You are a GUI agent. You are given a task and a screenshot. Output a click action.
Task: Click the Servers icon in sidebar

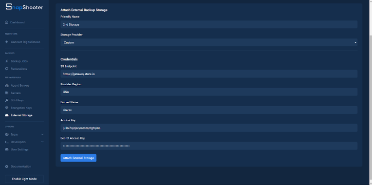[x=7, y=93]
